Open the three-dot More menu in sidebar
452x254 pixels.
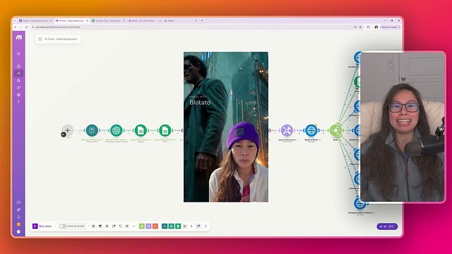click(x=19, y=102)
